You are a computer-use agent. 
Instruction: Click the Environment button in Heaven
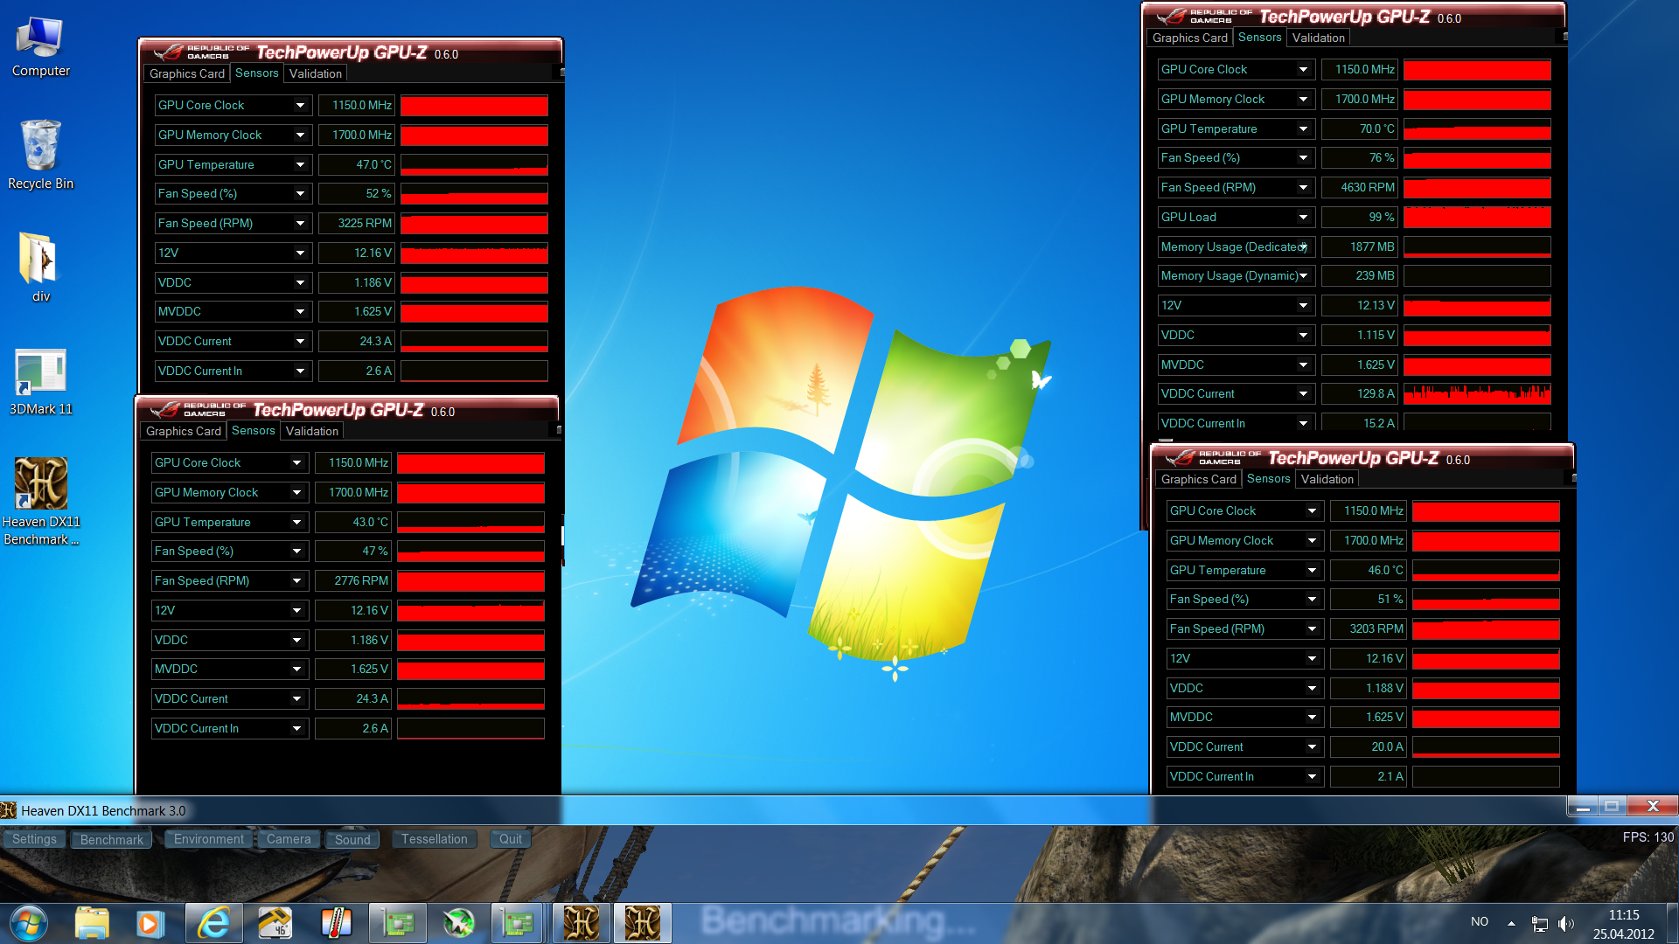tap(208, 839)
